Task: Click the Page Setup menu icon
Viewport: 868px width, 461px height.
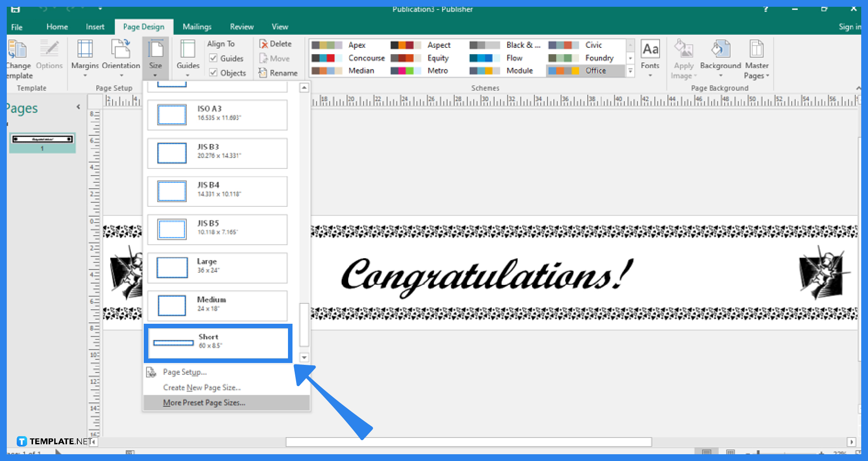Action: pyautogui.click(x=151, y=372)
